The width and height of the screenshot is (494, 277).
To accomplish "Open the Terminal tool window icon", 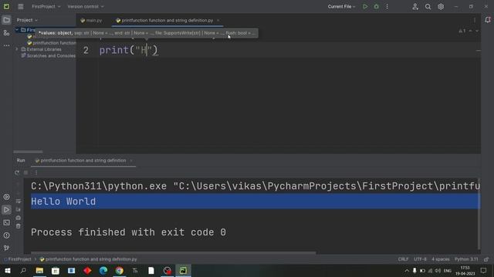I will click(6, 222).
